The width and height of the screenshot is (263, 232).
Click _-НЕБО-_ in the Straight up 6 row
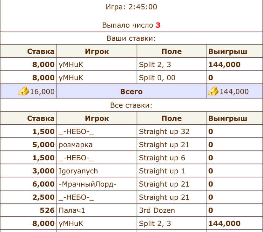[77, 158]
